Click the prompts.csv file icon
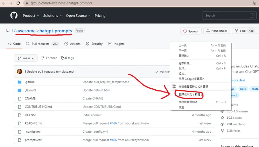Viewport: 259px width, 147px height. point(20,140)
